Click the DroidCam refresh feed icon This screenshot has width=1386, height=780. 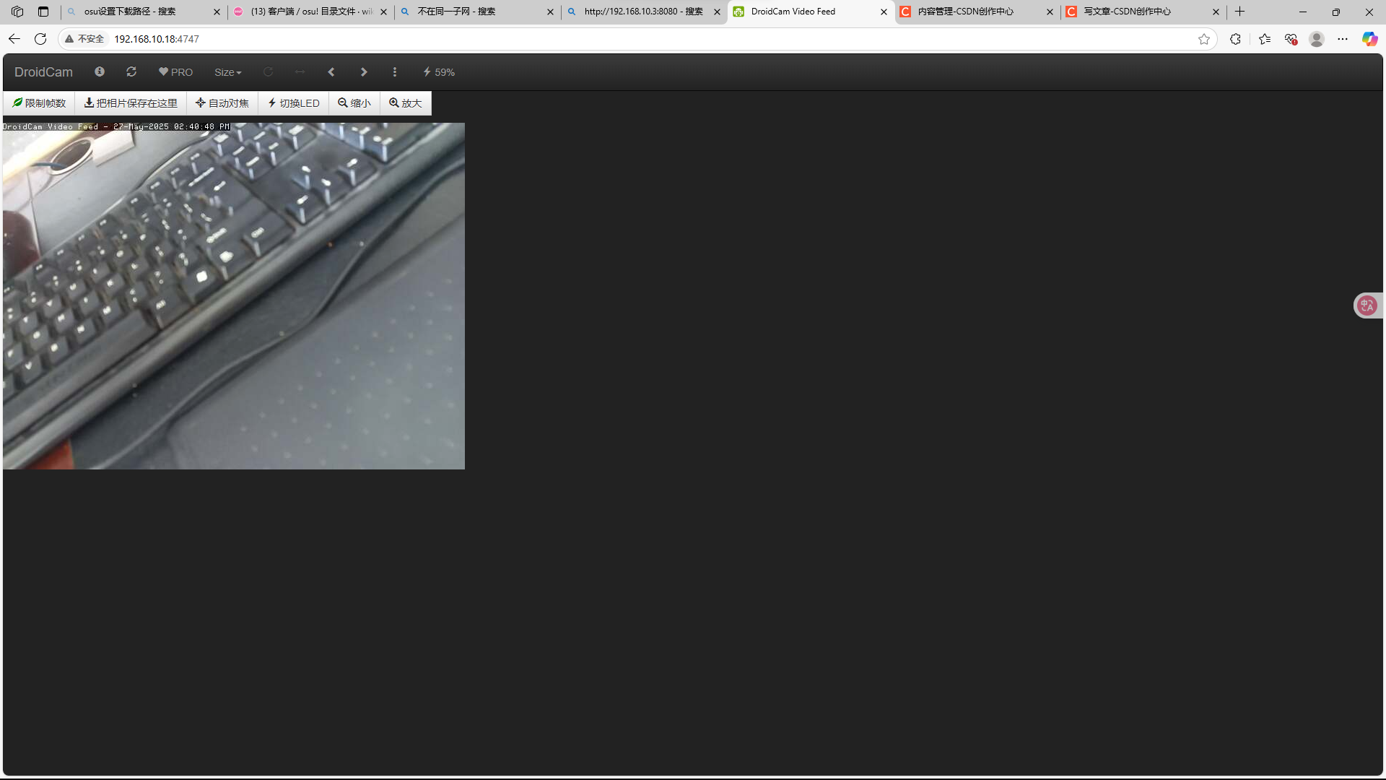(x=131, y=71)
